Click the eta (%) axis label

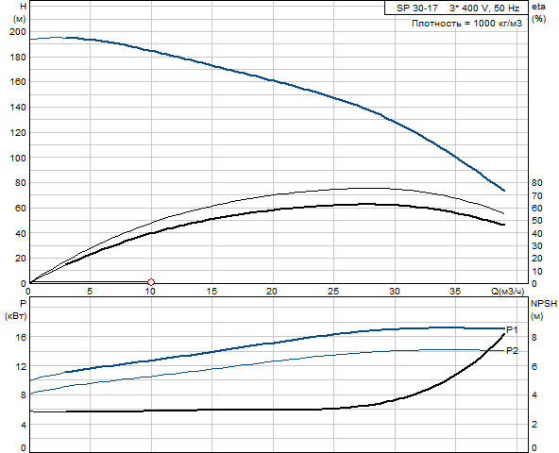click(538, 12)
